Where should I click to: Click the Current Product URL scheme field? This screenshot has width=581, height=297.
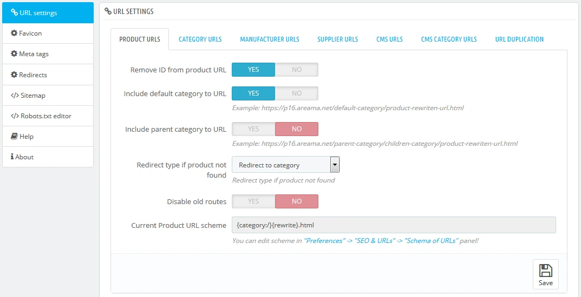[394, 225]
